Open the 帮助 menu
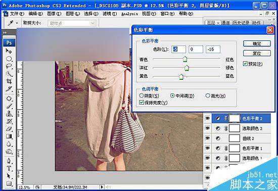 point(186,14)
